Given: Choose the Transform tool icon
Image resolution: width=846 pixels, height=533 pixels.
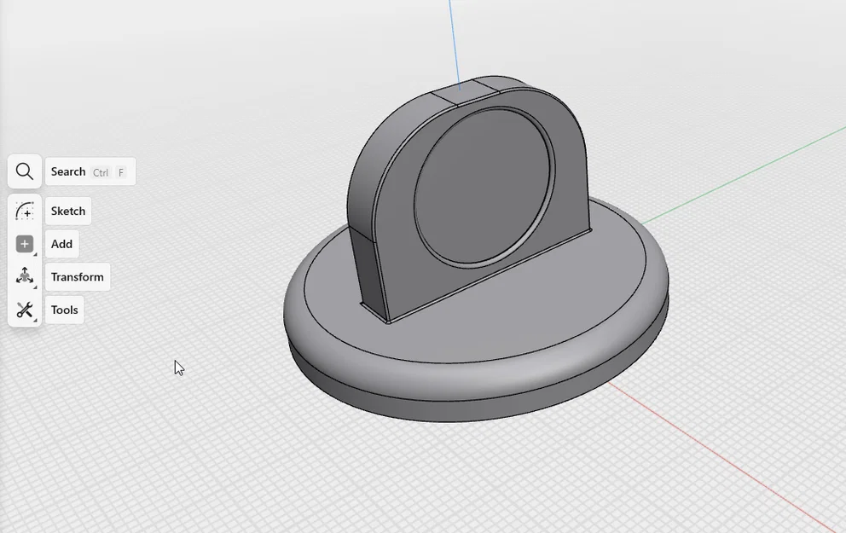Looking at the screenshot, I should (x=24, y=277).
